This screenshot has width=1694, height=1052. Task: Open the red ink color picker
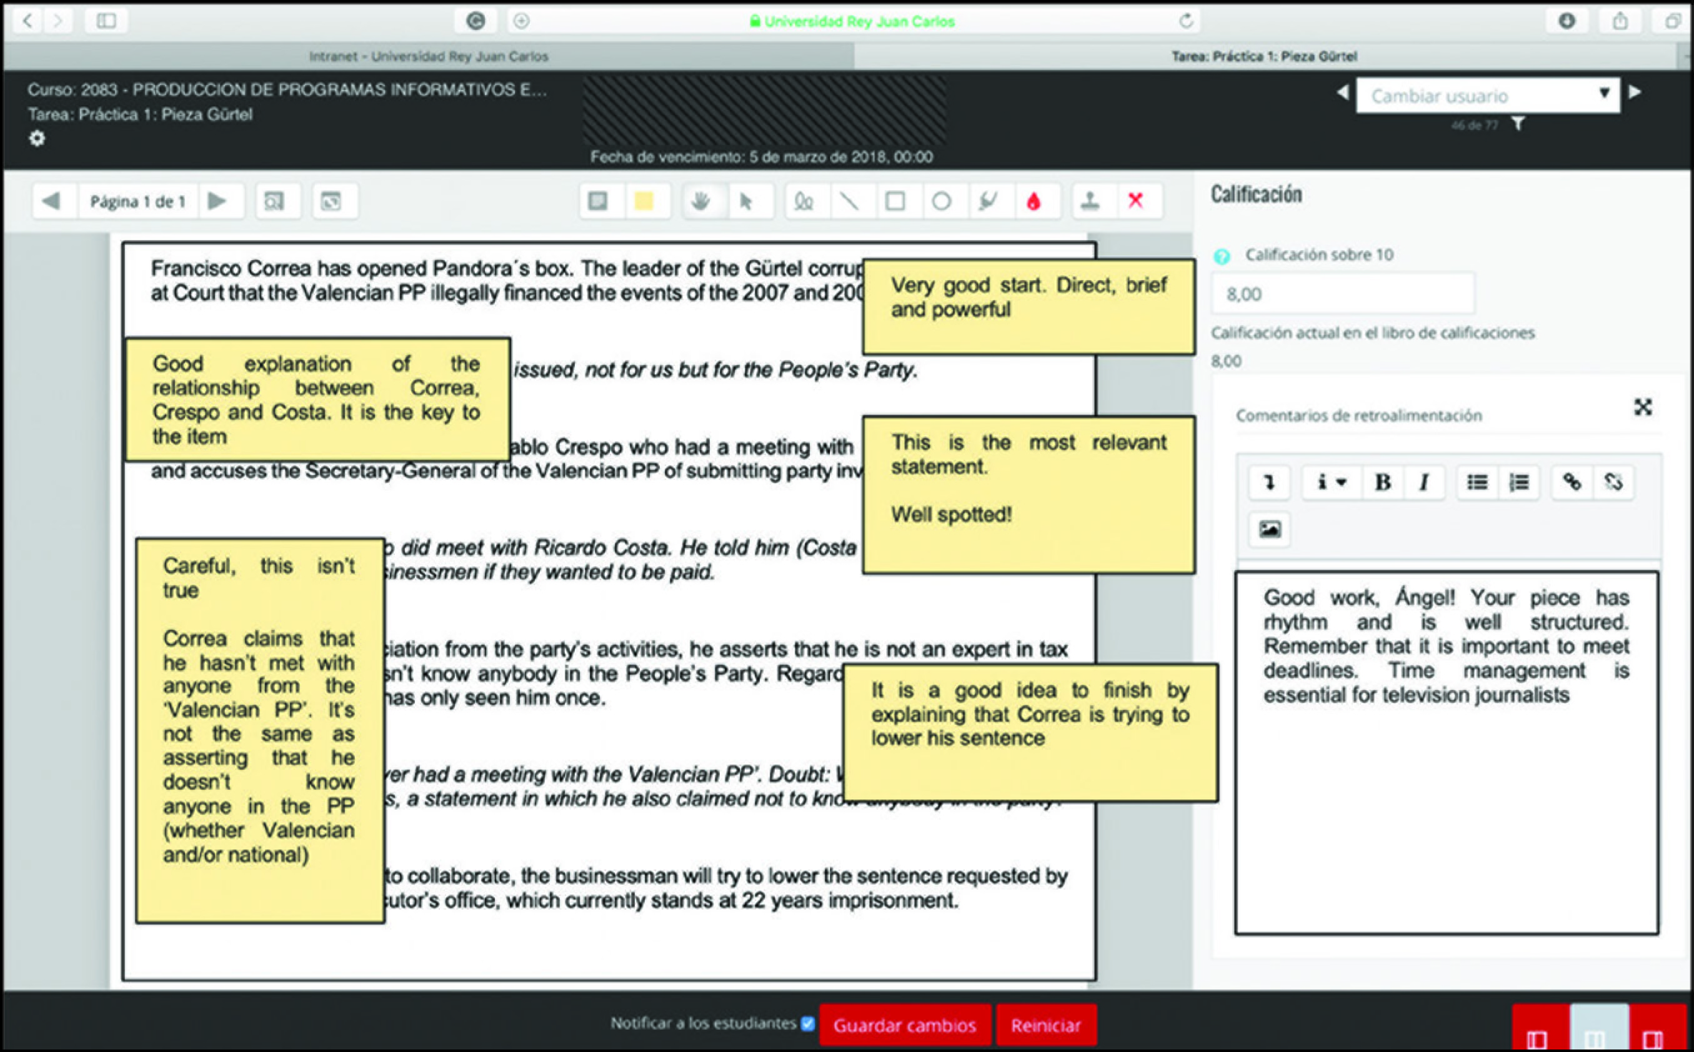point(1034,202)
